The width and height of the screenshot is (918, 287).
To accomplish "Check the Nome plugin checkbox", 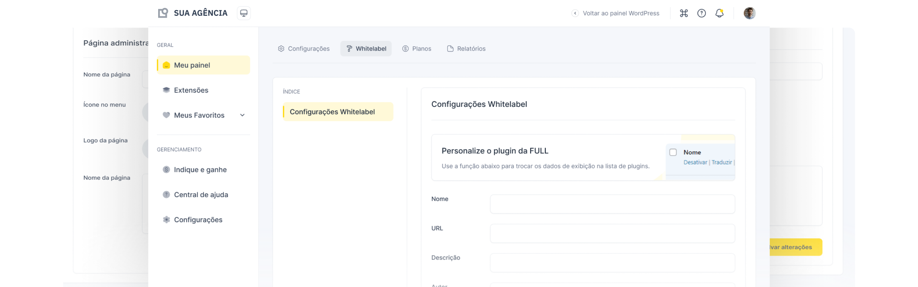I will click(673, 152).
